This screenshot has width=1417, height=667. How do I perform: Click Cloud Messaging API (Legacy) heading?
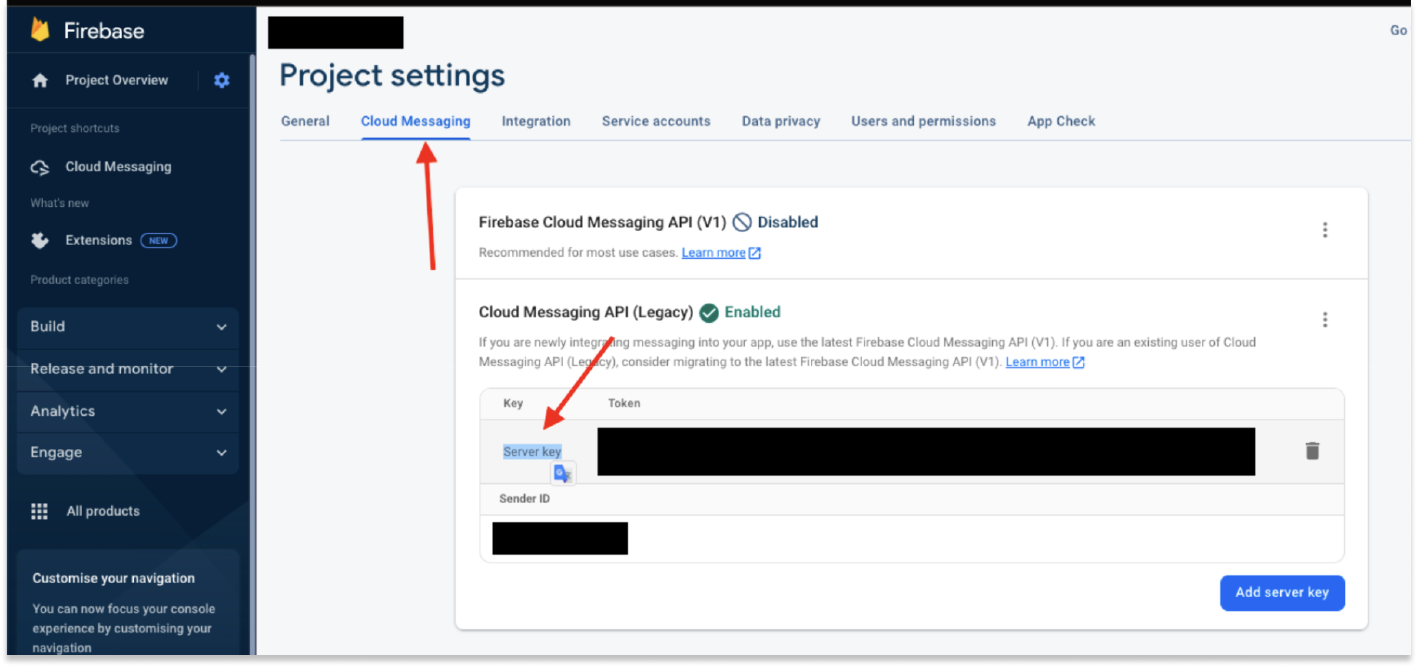[585, 312]
